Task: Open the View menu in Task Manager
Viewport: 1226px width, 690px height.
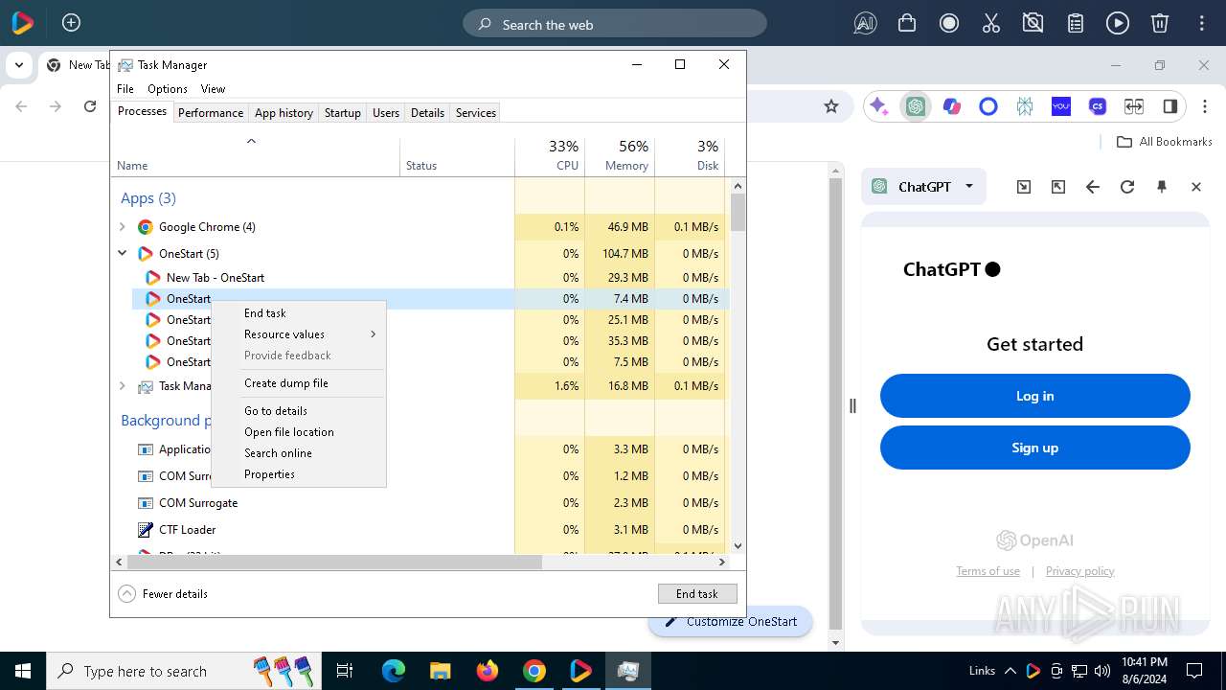Action: [x=213, y=89]
